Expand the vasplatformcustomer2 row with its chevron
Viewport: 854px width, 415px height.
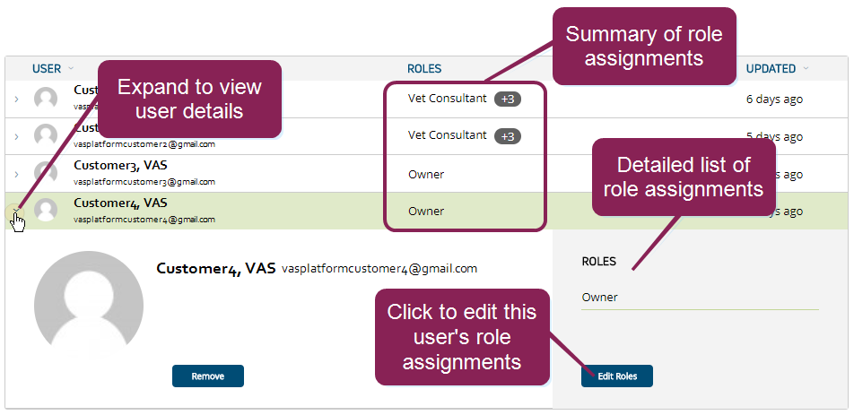[x=16, y=136]
